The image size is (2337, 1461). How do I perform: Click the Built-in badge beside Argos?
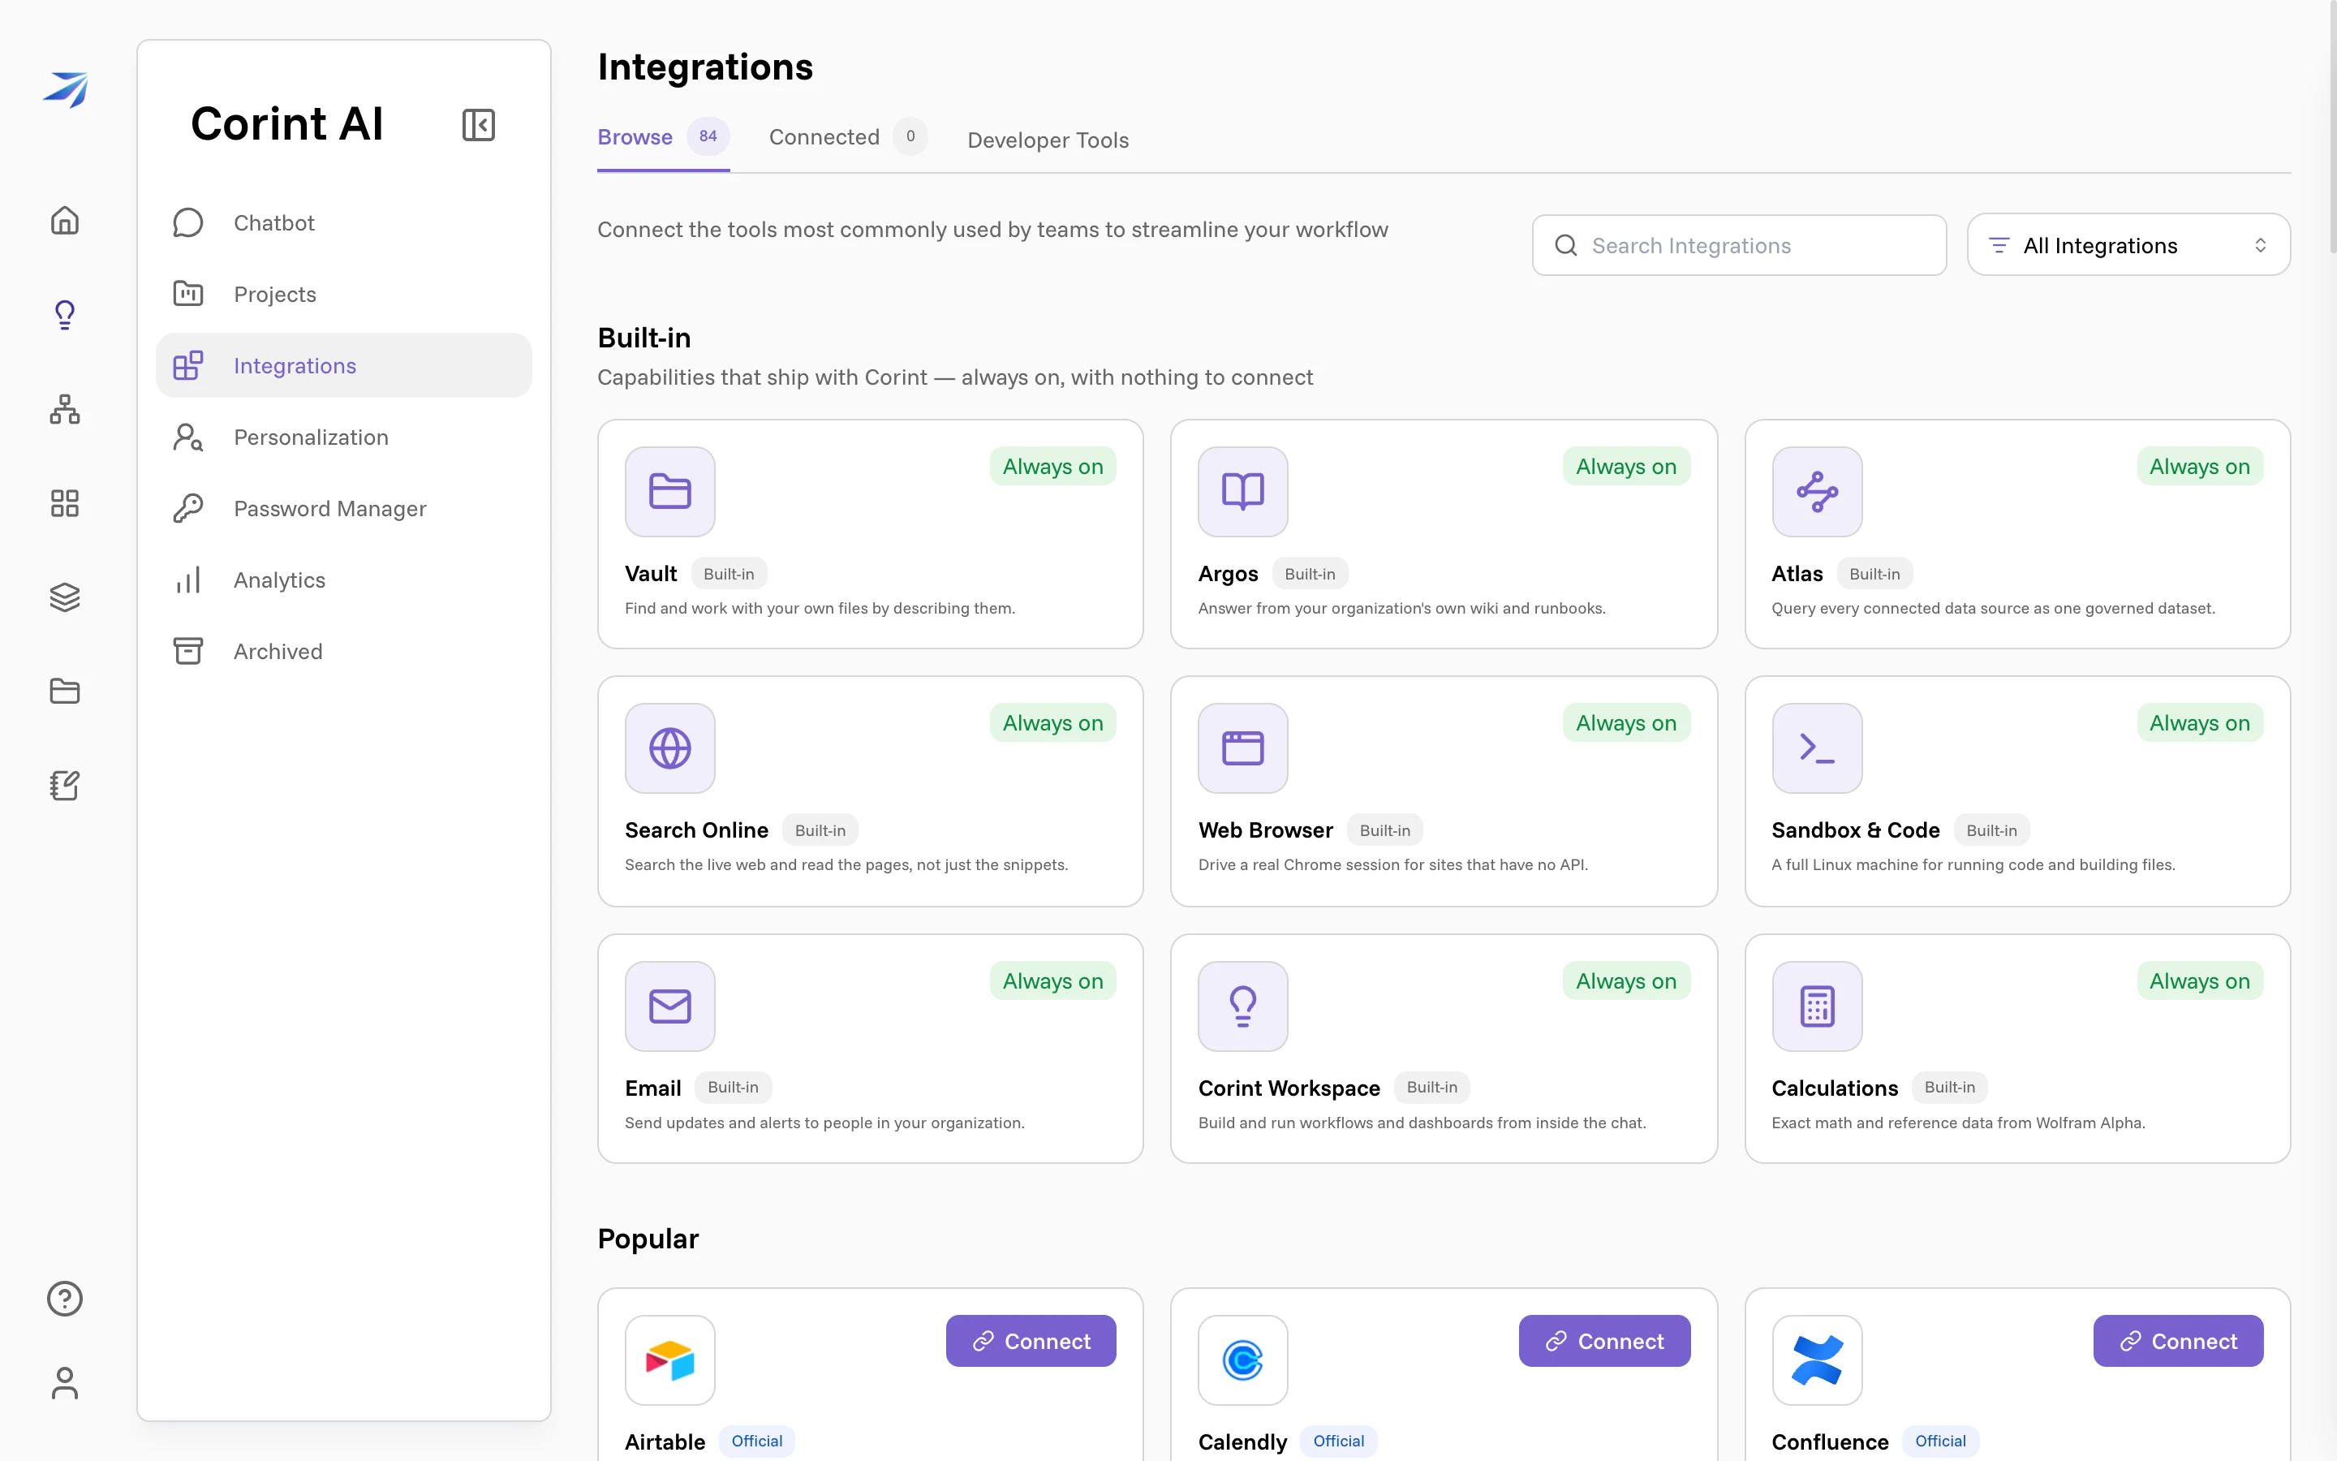coord(1310,574)
